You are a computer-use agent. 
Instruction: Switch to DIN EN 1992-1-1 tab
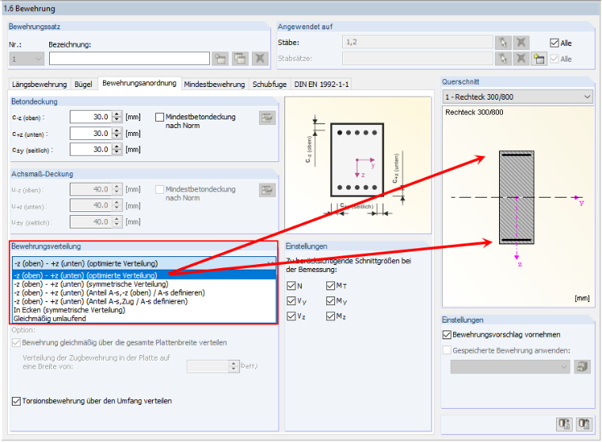point(322,85)
